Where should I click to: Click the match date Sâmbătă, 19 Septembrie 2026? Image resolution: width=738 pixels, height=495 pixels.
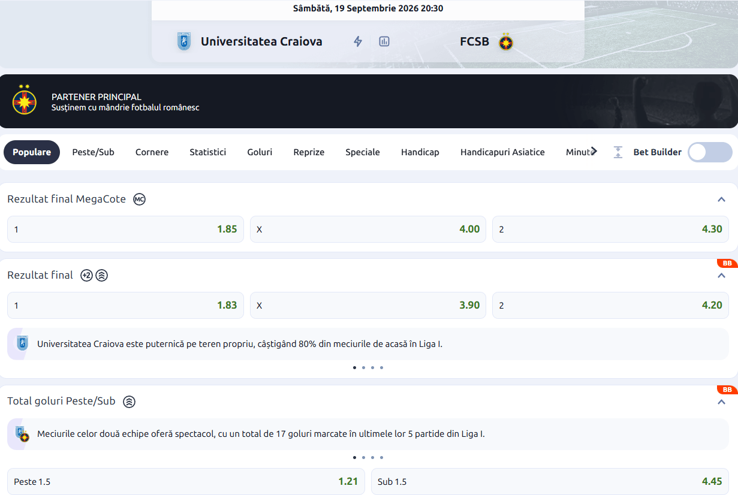tap(368, 8)
